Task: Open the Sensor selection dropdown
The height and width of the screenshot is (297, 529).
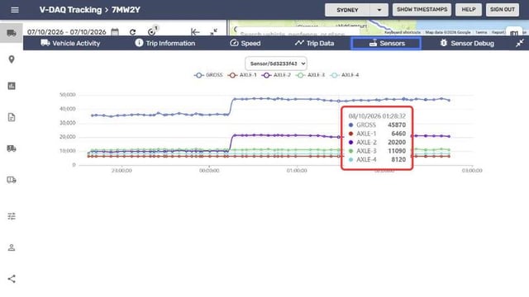Action: click(276, 64)
